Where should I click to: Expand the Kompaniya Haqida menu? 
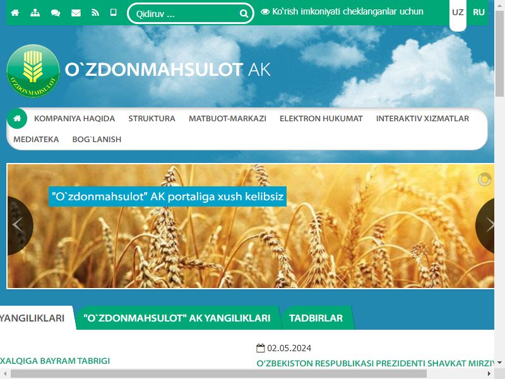click(x=74, y=119)
